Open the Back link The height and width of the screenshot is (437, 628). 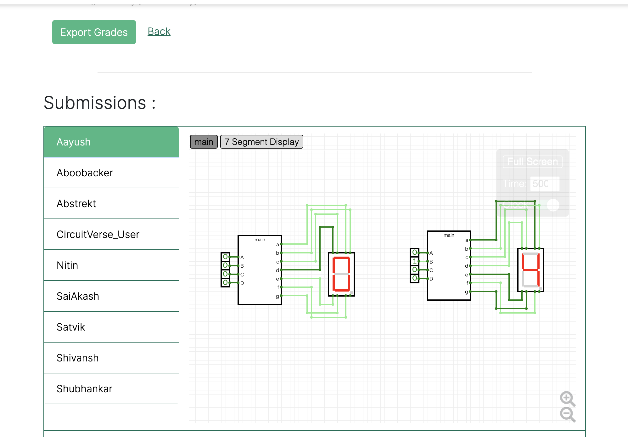[159, 31]
